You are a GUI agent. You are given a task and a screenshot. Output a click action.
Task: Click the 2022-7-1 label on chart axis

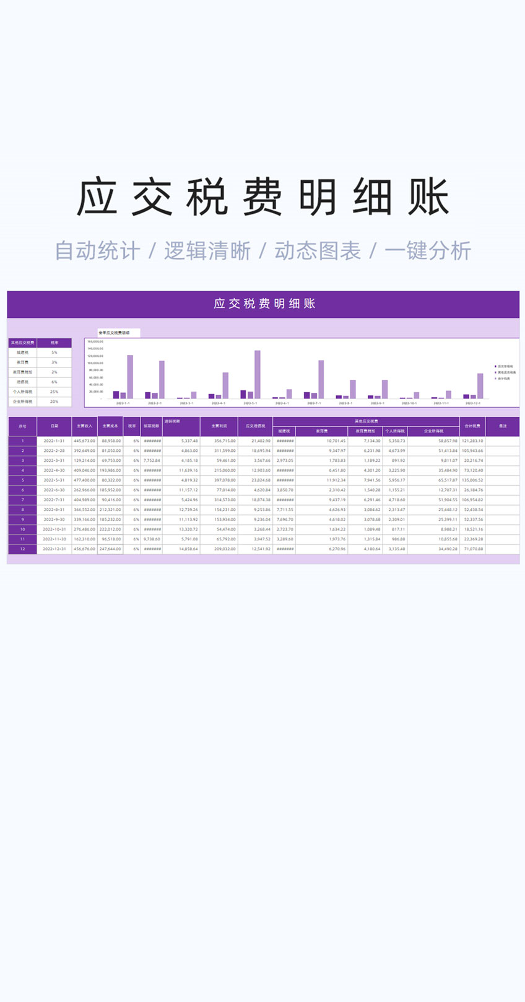(314, 403)
